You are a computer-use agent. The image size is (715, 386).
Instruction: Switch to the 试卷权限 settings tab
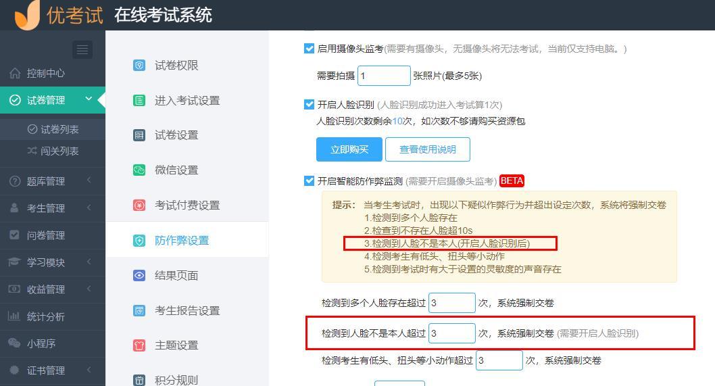pyautogui.click(x=187, y=66)
